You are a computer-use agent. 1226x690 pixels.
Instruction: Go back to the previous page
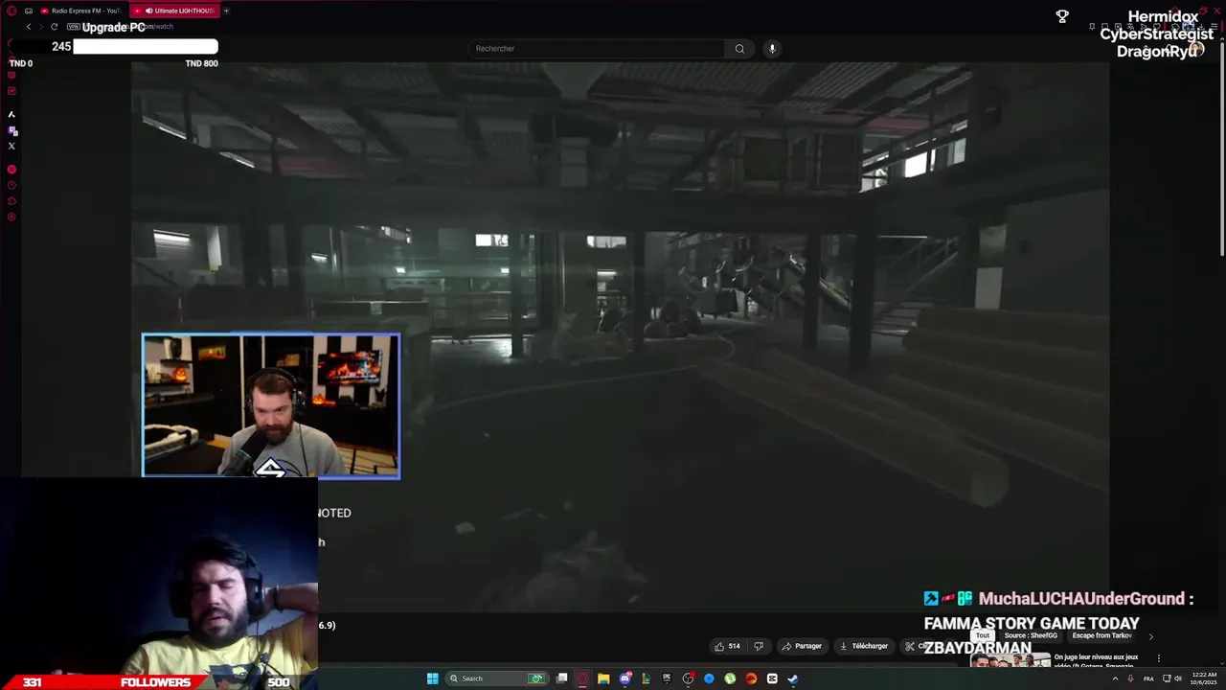(29, 27)
